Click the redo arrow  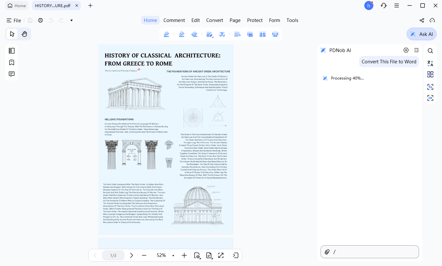click(61, 20)
